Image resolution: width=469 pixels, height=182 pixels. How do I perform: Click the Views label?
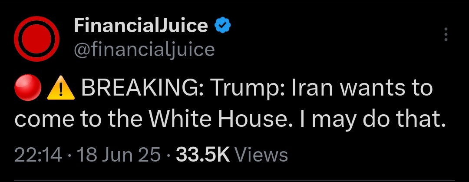pos(261,155)
